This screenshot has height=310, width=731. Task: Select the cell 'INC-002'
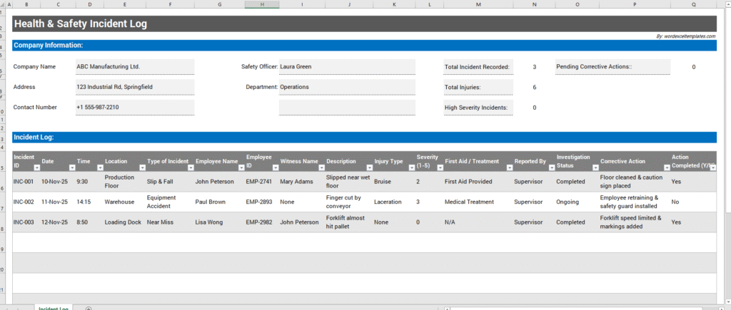pyautogui.click(x=26, y=202)
